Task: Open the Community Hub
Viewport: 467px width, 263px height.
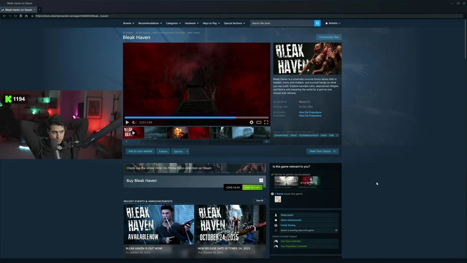Action: (x=329, y=37)
